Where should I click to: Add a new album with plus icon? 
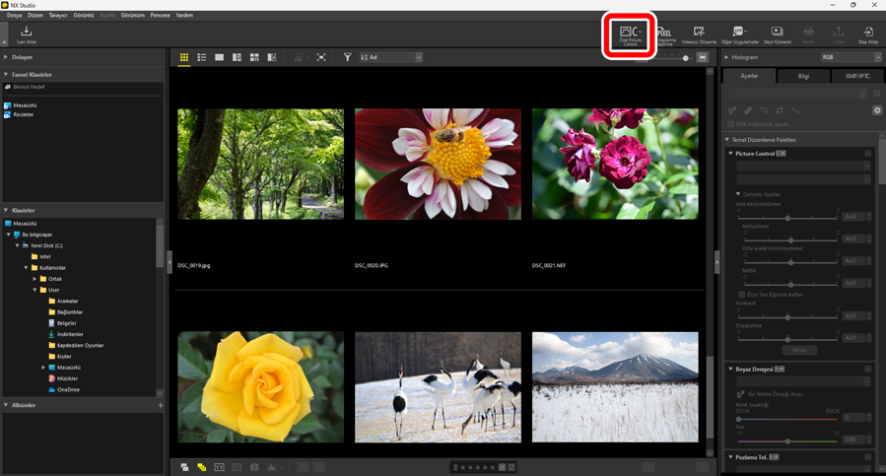pos(161,405)
